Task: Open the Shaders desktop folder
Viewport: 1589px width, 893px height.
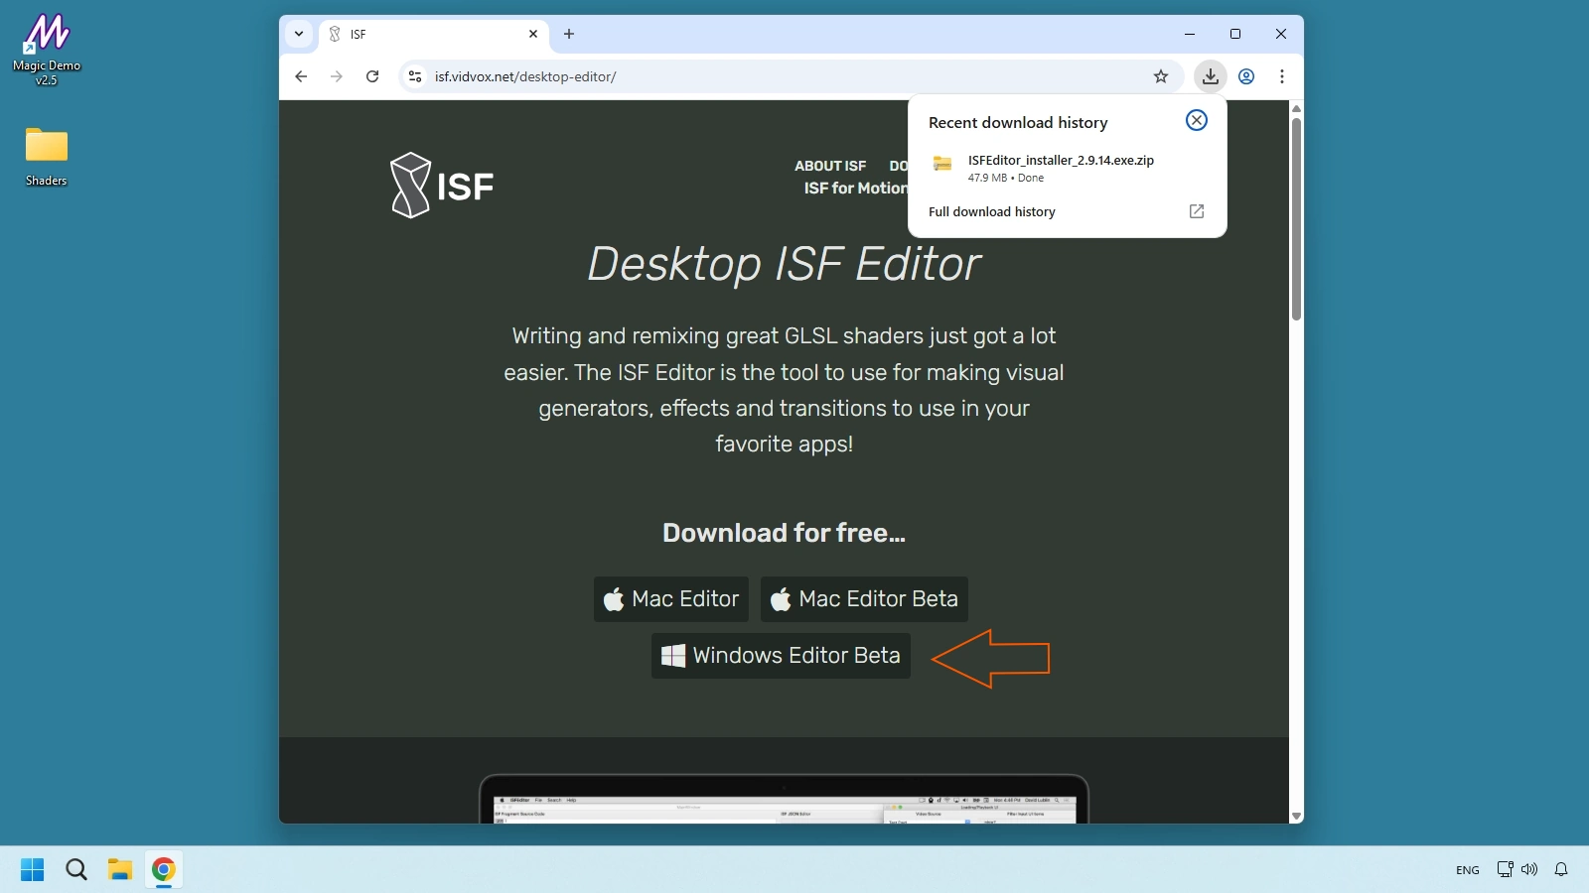Action: 47,156
